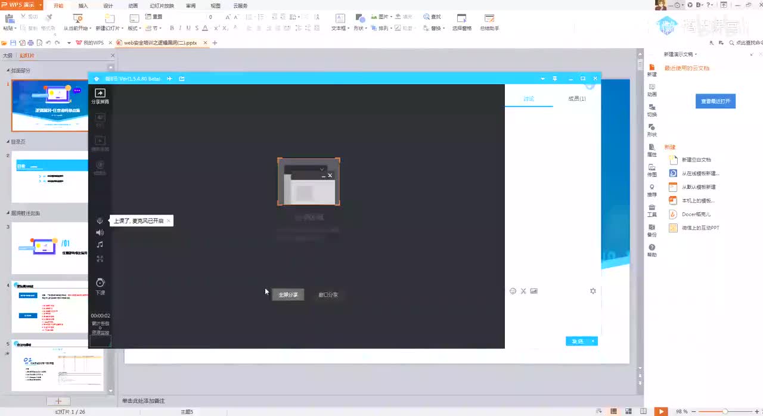Send the chat message with 发送
This screenshot has height=416, width=763.
pyautogui.click(x=577, y=341)
